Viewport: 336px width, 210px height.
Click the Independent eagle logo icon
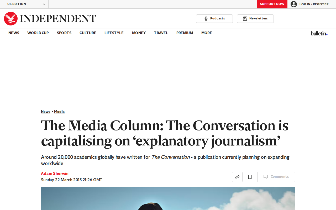pyautogui.click(x=11, y=19)
